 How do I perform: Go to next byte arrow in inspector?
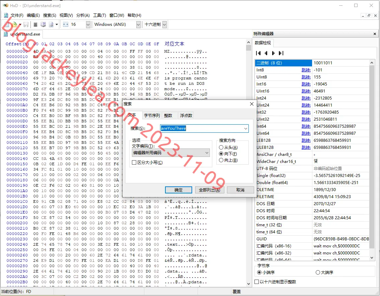(x=274, y=53)
